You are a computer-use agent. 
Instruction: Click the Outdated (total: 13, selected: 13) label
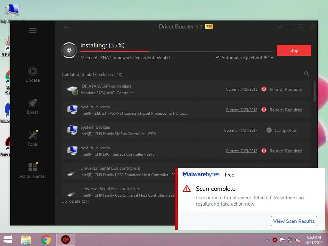[92, 74]
